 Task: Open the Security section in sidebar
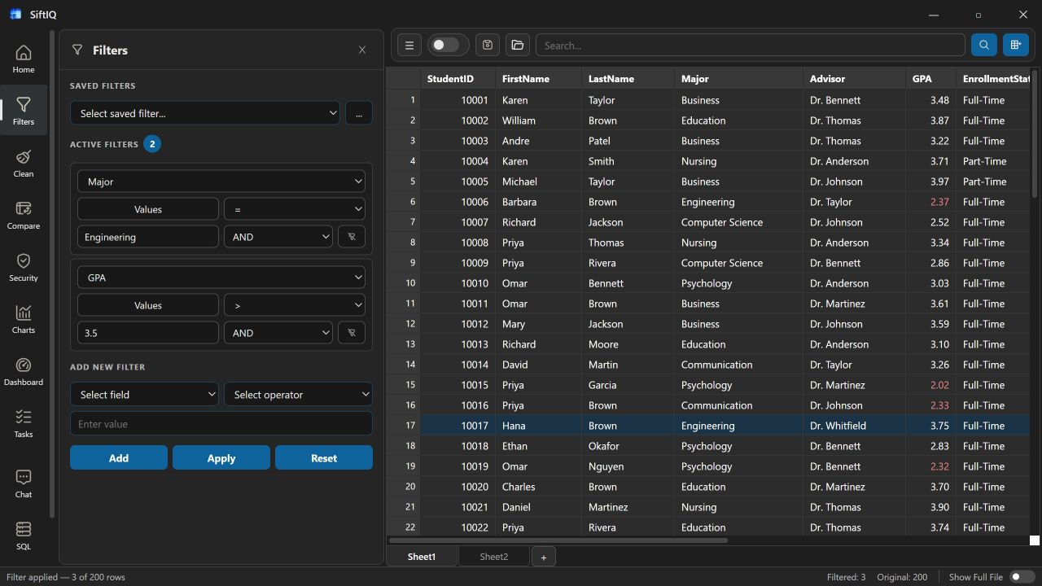coord(24,267)
